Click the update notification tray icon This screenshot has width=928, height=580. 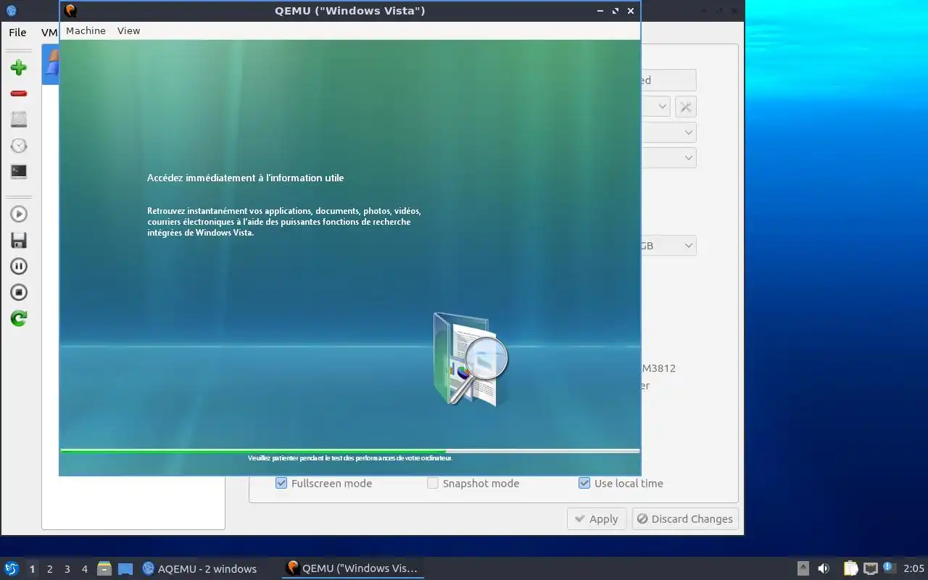click(889, 568)
